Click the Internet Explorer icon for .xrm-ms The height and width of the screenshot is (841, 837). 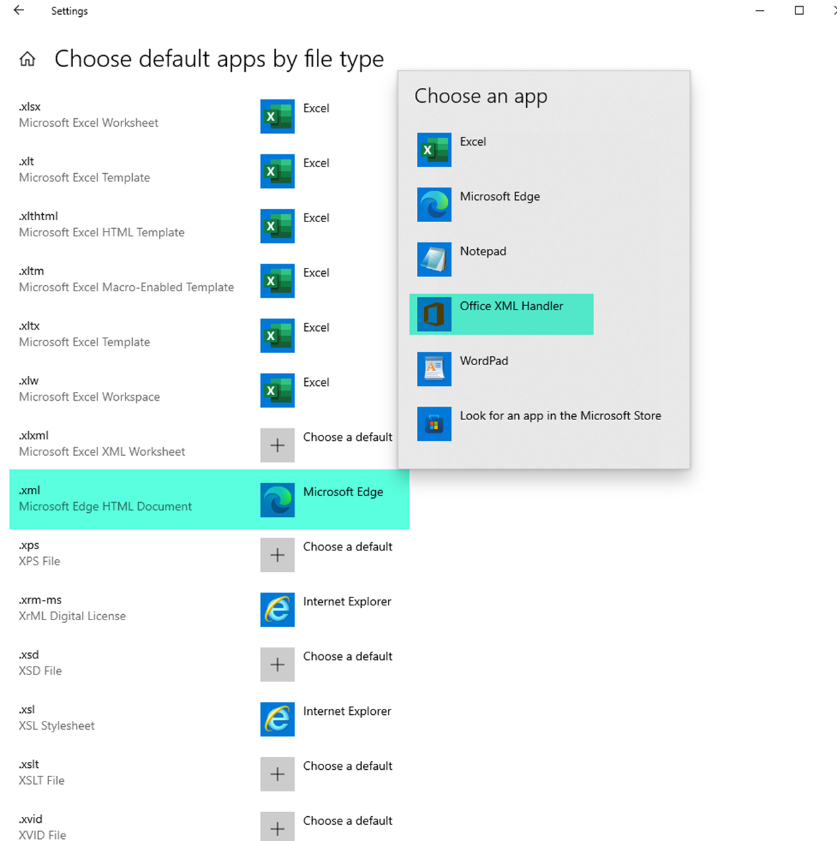[x=277, y=610]
